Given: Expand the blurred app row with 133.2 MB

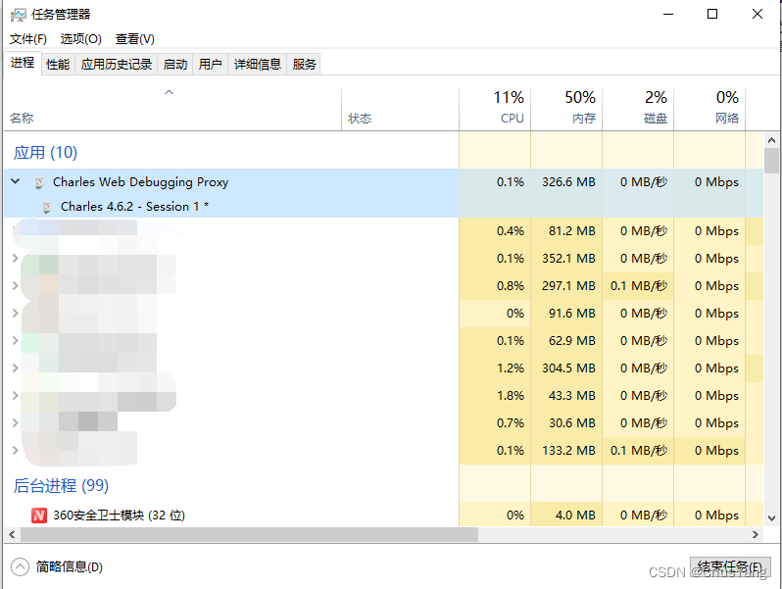Looking at the screenshot, I should click(x=15, y=451).
